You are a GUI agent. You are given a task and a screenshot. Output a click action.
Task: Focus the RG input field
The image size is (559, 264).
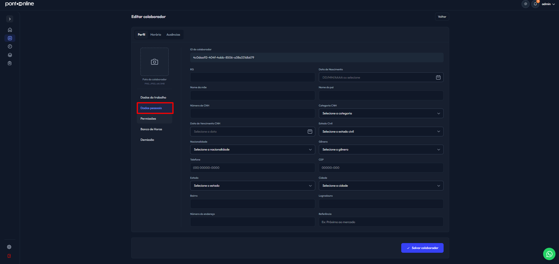[253, 77]
